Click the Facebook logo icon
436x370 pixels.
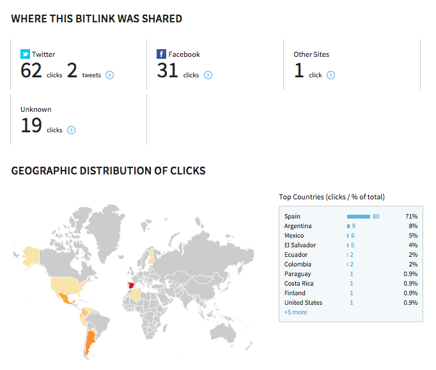(x=161, y=54)
